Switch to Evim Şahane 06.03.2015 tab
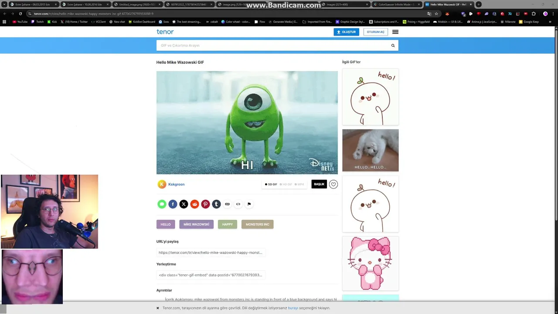This screenshot has height=314, width=558. 33,4
